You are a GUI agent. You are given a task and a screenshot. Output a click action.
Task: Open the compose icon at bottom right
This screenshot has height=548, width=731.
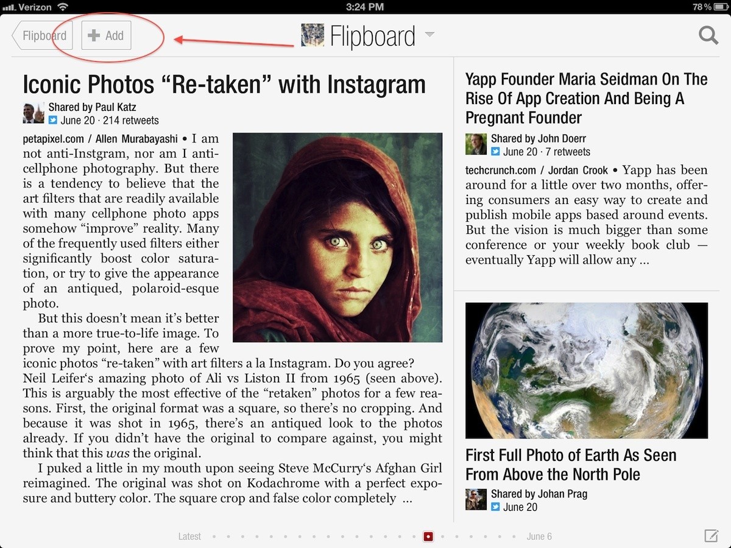[711, 536]
